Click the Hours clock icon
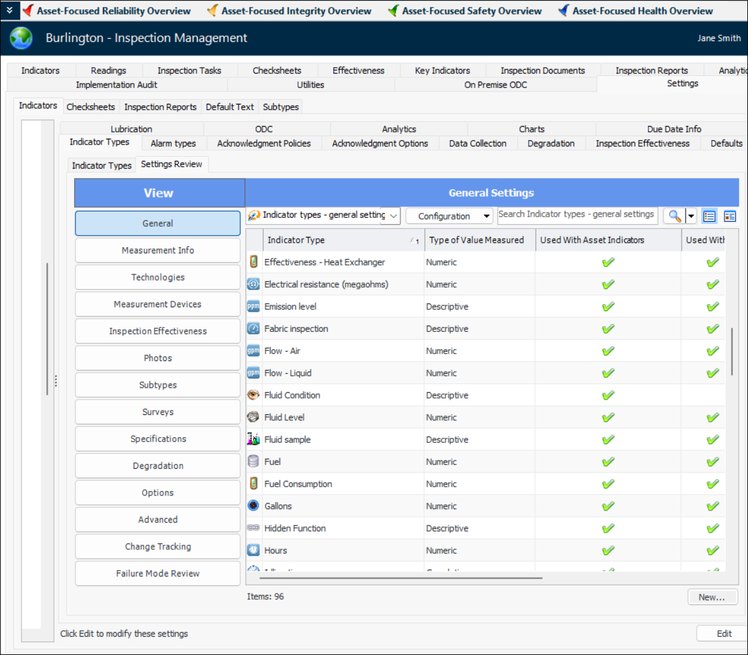 point(254,550)
